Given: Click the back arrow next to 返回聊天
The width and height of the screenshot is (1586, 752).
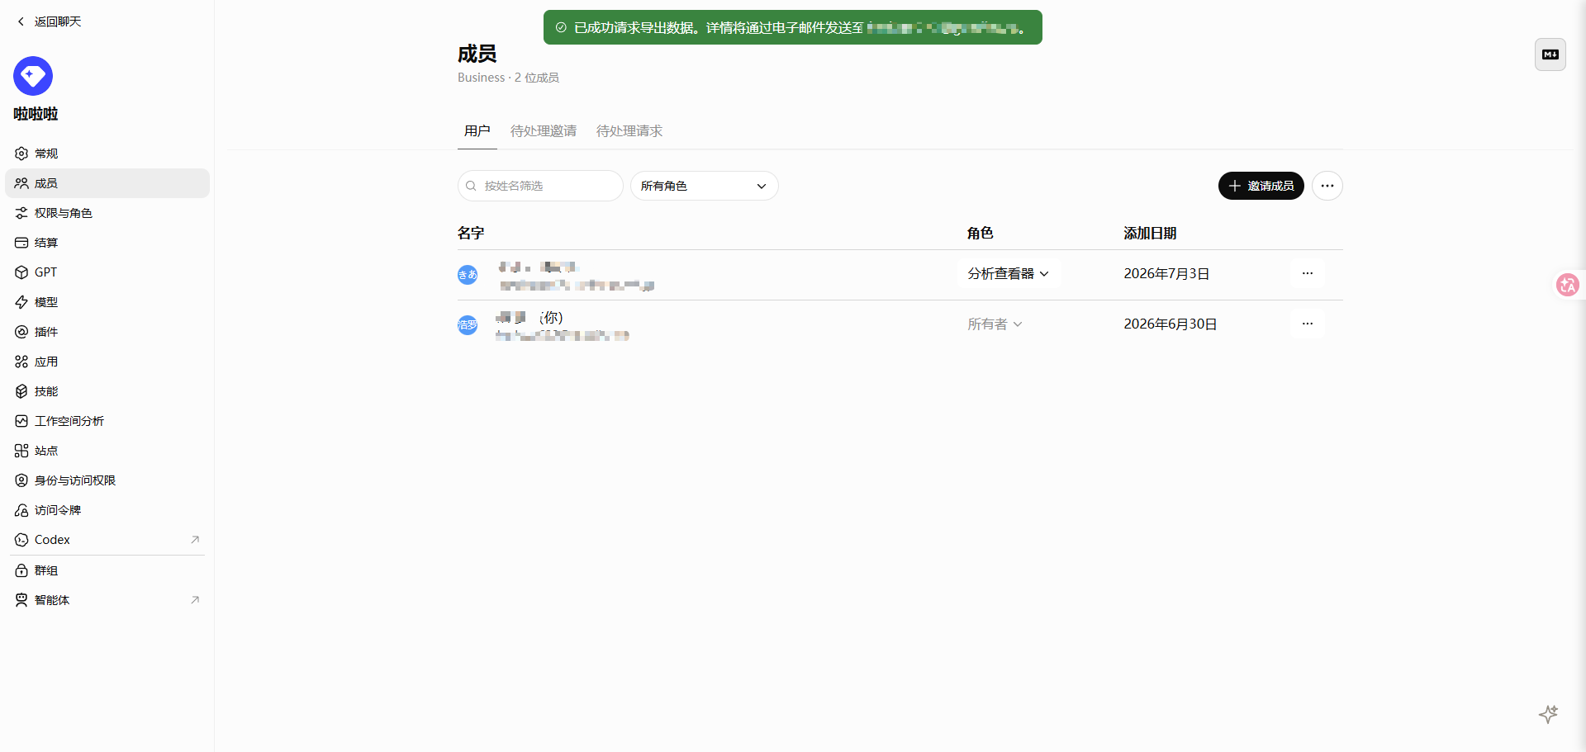Looking at the screenshot, I should click(21, 21).
